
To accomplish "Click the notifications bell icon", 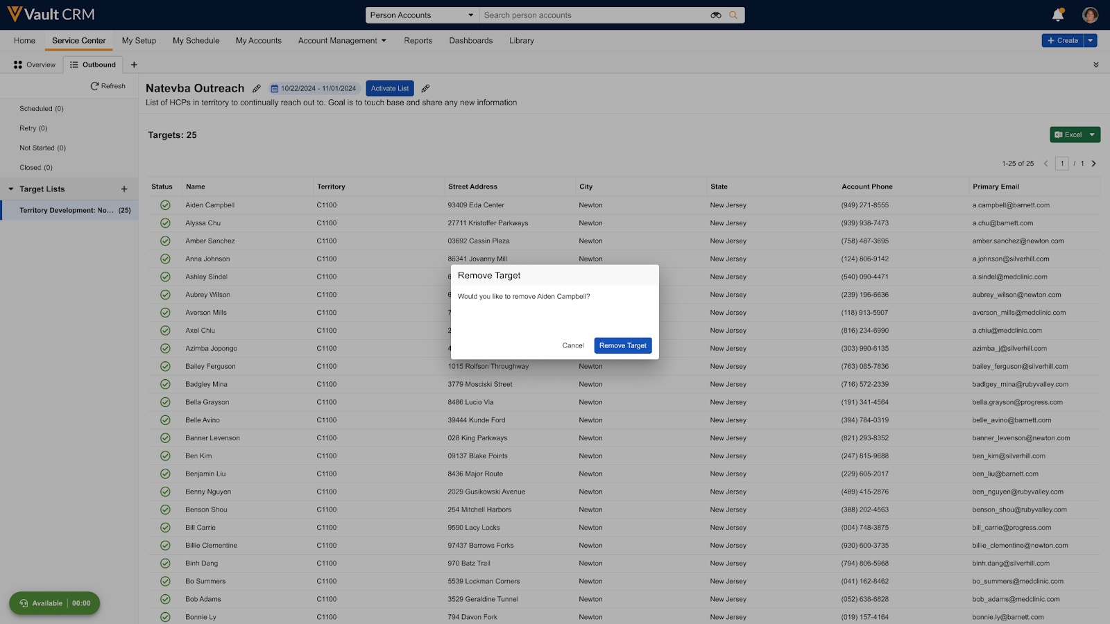I will [1057, 15].
